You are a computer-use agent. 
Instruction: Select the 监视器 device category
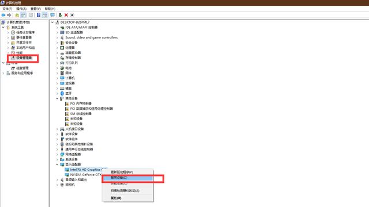click(70, 83)
